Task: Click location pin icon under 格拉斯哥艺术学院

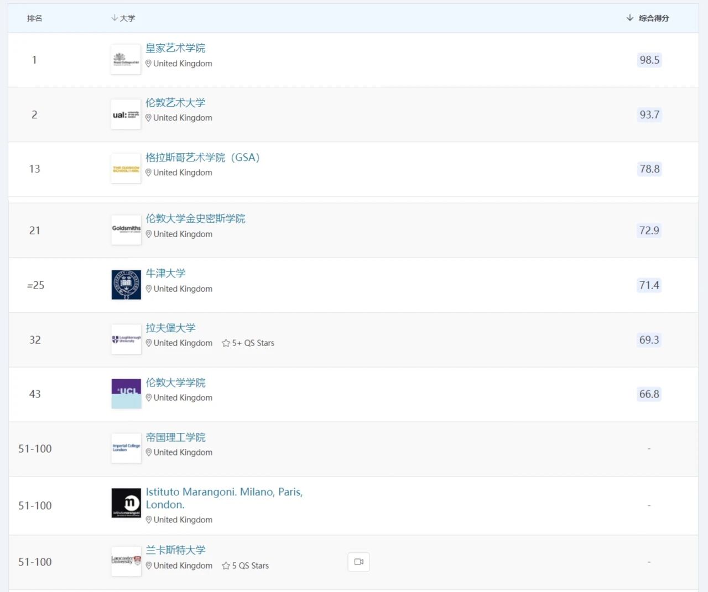Action: pyautogui.click(x=148, y=172)
